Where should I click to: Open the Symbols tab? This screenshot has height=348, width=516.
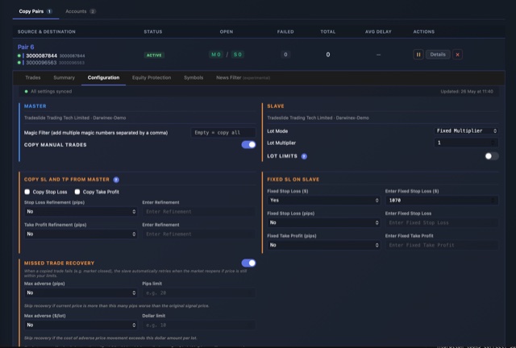point(193,77)
